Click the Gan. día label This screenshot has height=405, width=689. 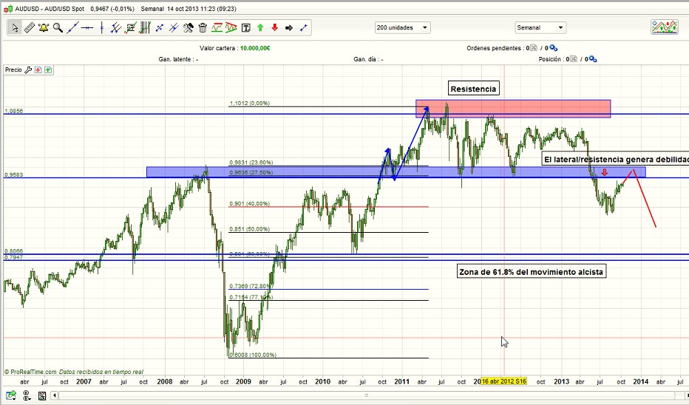pyautogui.click(x=368, y=59)
